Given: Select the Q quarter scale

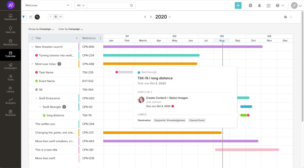Looking at the screenshot, I should click(x=55, y=16).
